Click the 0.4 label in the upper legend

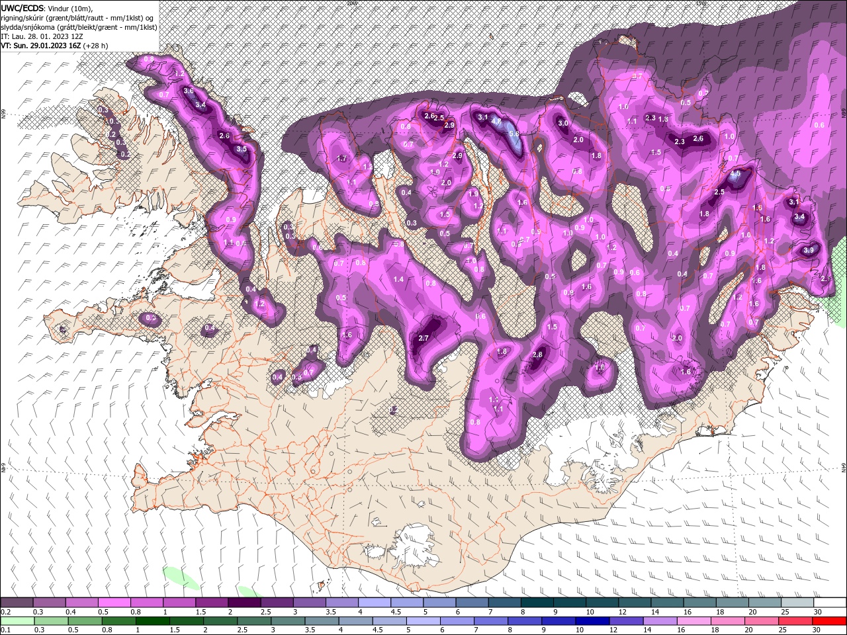pos(71,612)
